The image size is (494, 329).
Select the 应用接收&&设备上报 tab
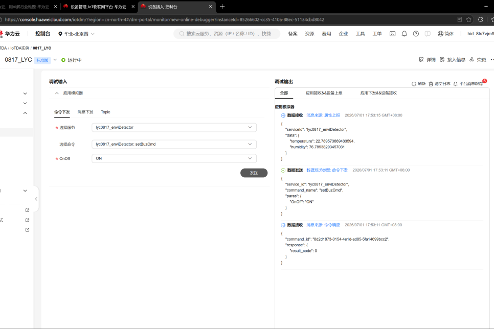click(324, 93)
